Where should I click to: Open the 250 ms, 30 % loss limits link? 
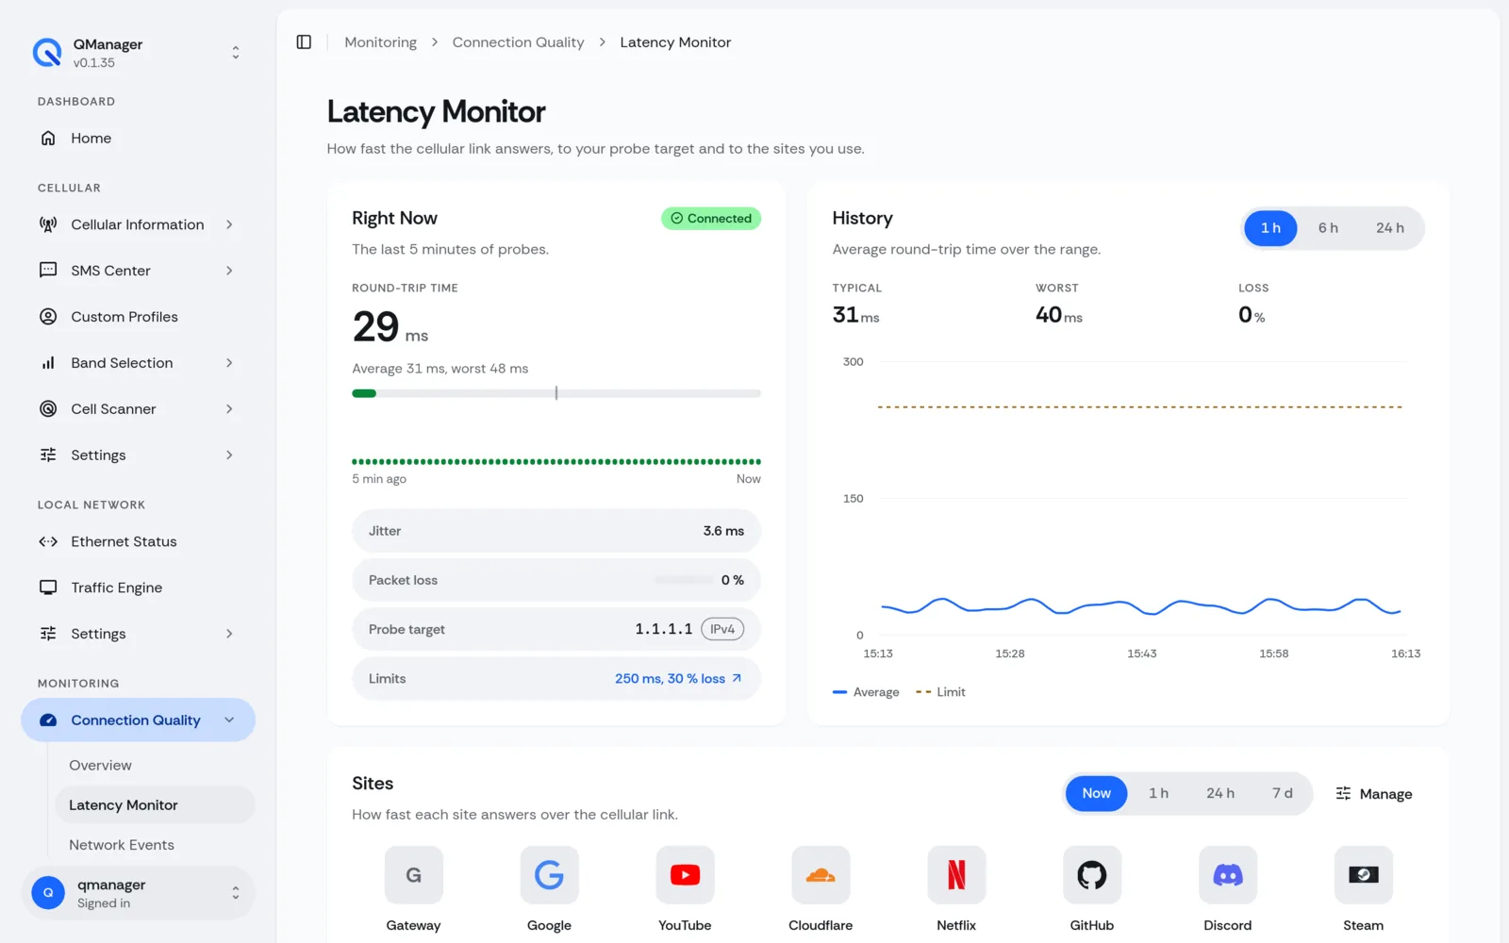678,679
